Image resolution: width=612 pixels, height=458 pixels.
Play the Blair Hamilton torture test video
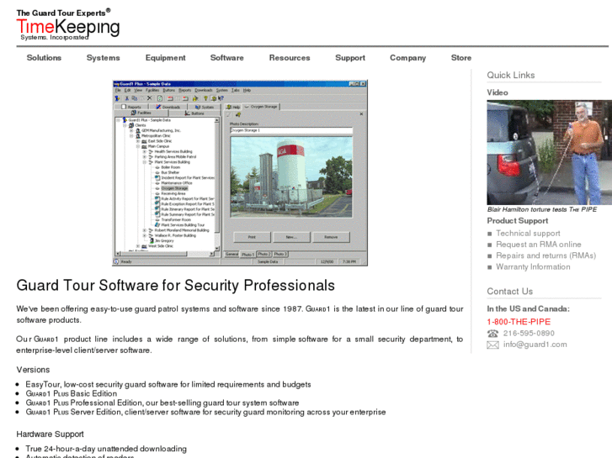coord(549,152)
